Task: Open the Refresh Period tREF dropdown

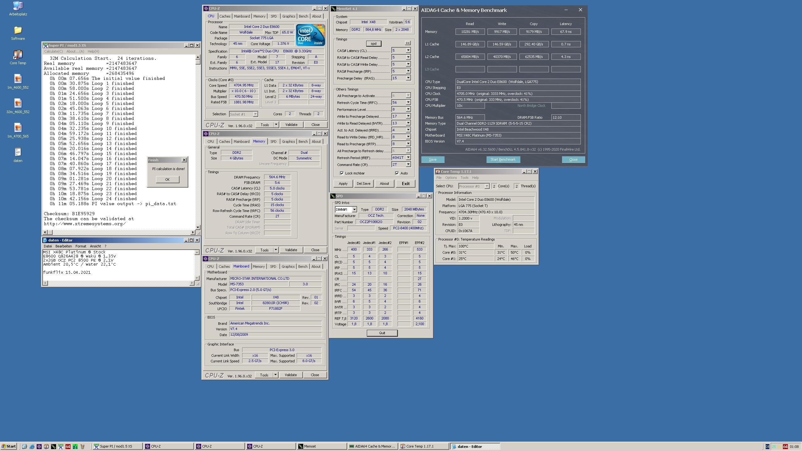Action: point(408,158)
